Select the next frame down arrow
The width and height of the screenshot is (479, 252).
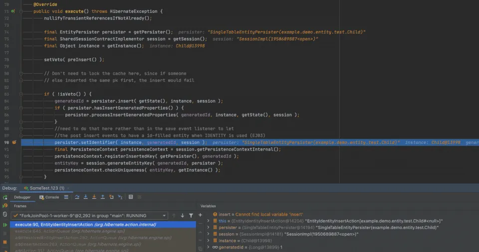(183, 215)
